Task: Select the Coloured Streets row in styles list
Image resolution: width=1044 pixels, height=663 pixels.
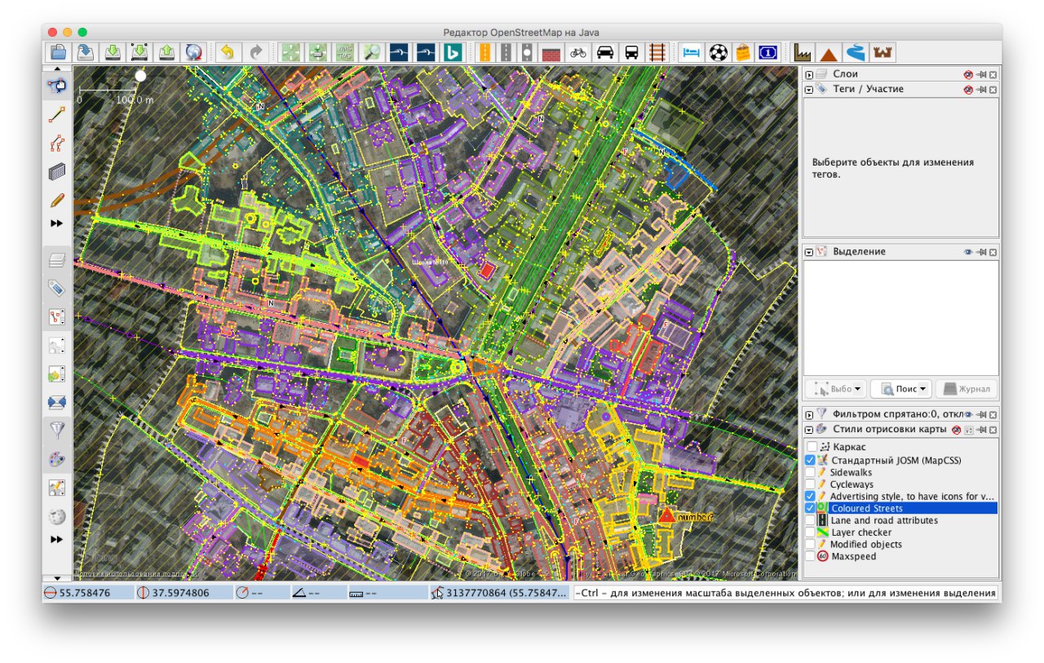Action: 901,508
